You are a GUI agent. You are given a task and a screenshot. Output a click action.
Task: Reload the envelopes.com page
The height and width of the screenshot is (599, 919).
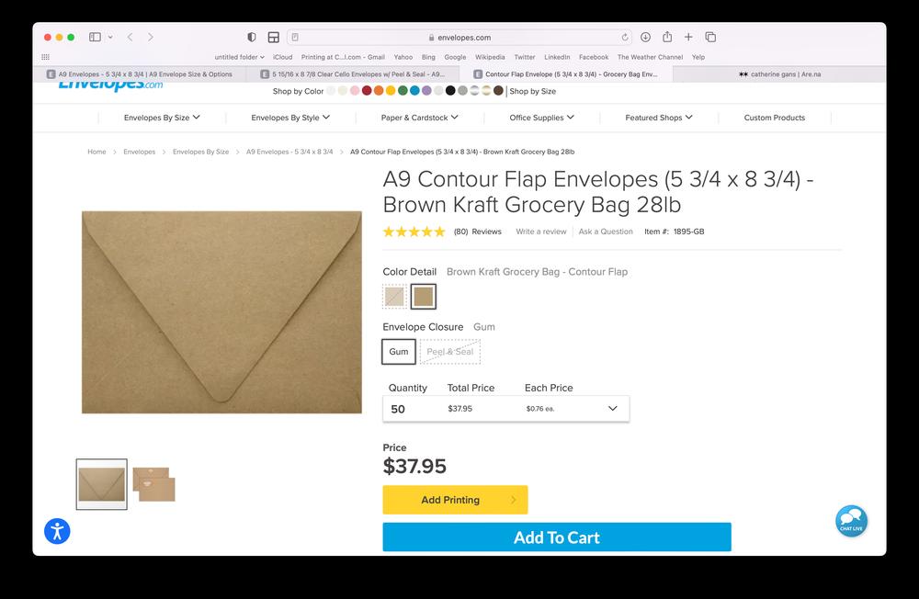625,38
